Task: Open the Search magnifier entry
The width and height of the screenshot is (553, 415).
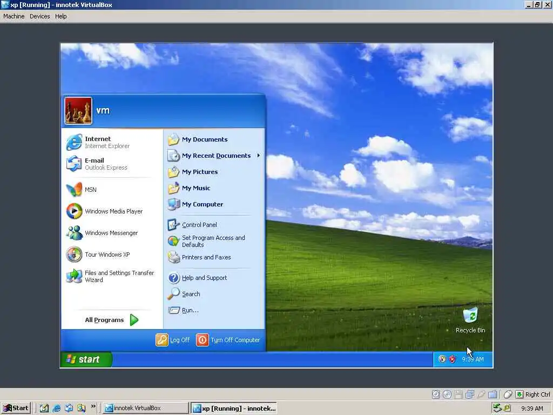Action: click(184, 294)
